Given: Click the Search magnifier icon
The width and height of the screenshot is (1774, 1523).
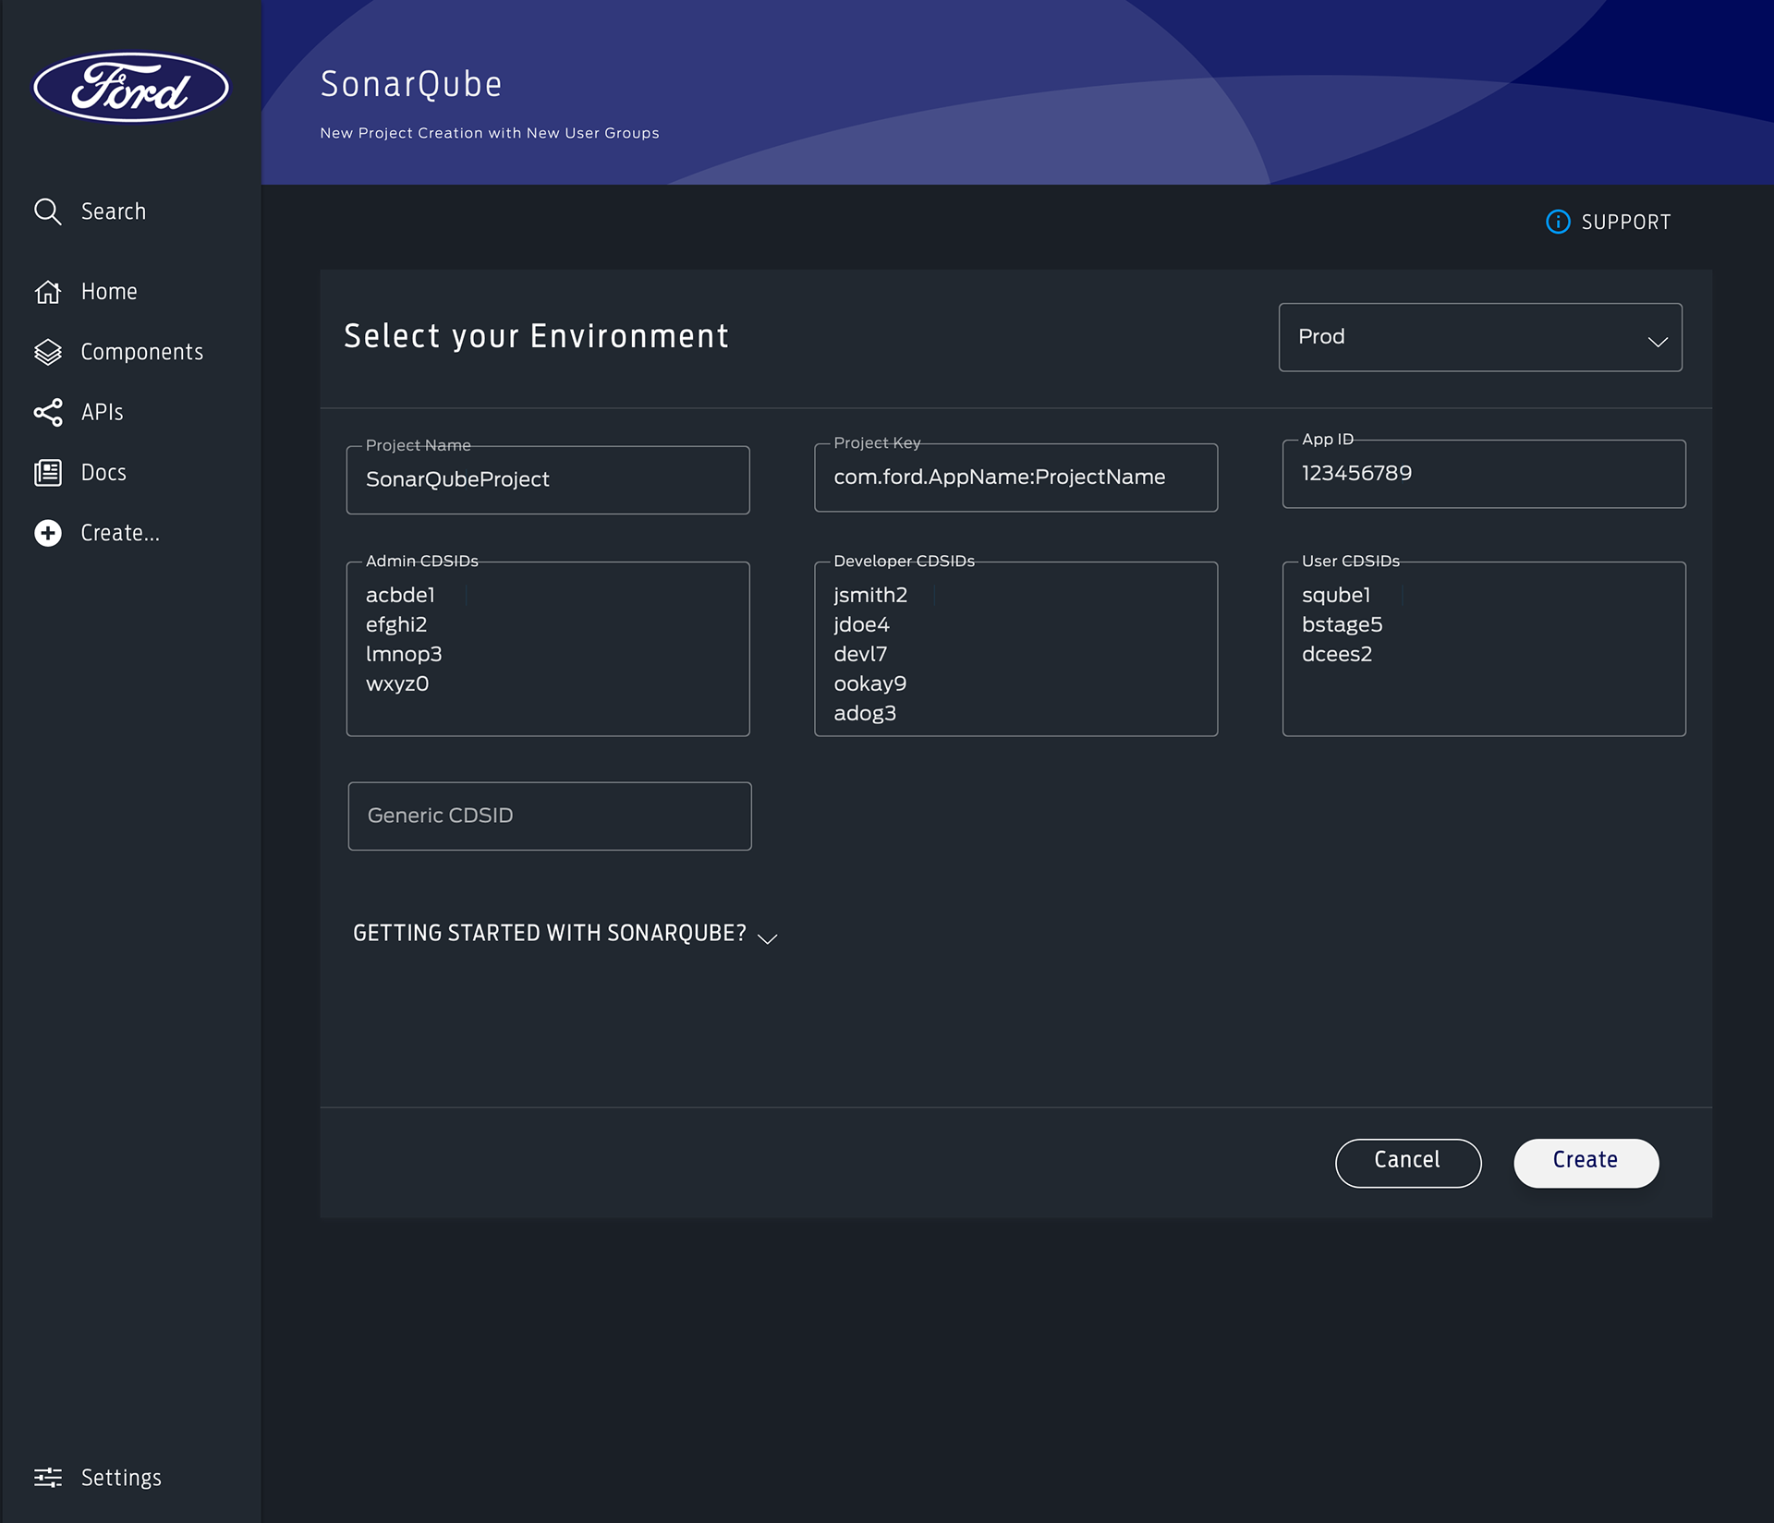Looking at the screenshot, I should pos(48,212).
